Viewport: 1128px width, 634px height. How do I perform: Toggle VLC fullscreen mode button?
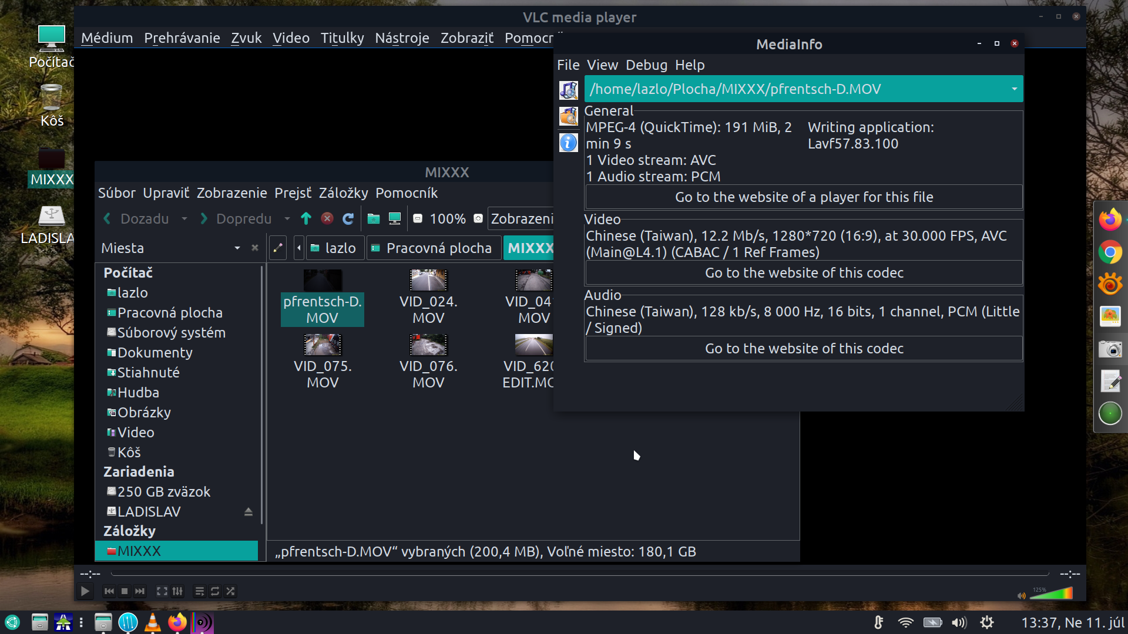pos(162,591)
